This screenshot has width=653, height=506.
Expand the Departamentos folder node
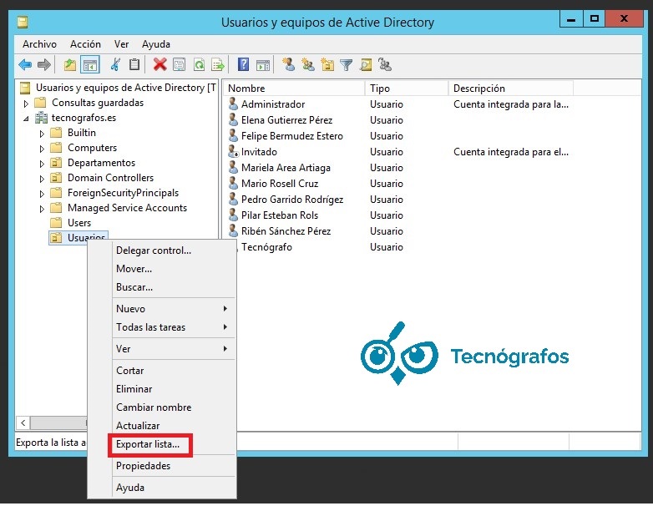tap(42, 164)
